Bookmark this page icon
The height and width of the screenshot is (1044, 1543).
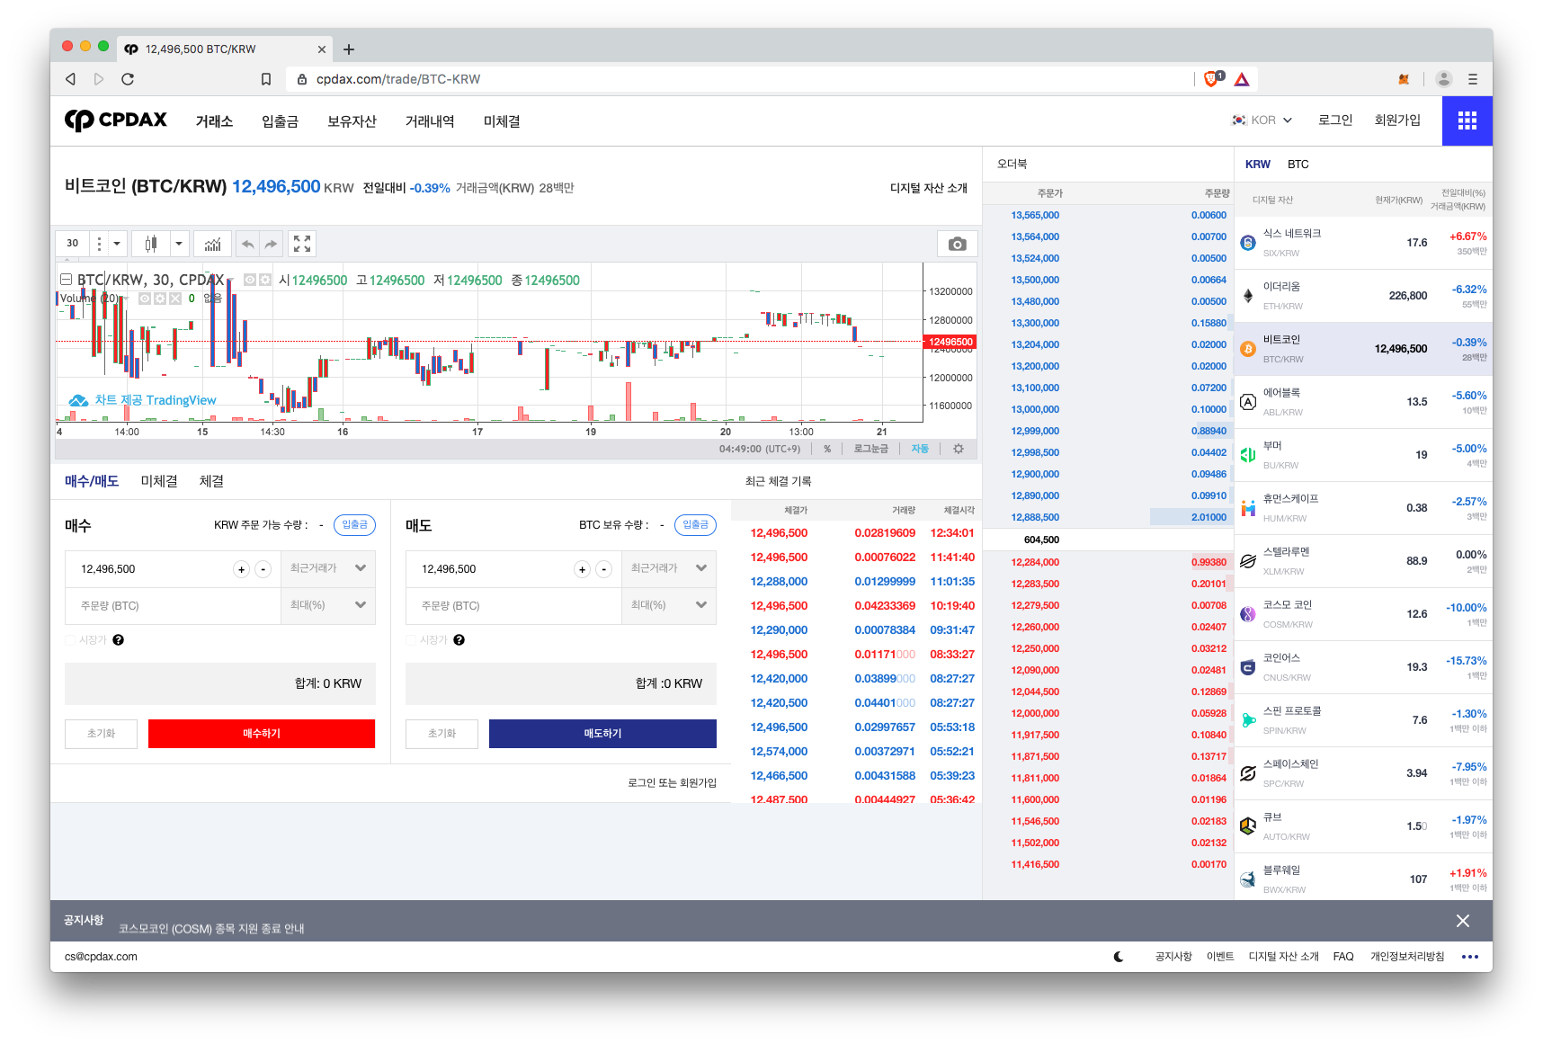pos(266,79)
